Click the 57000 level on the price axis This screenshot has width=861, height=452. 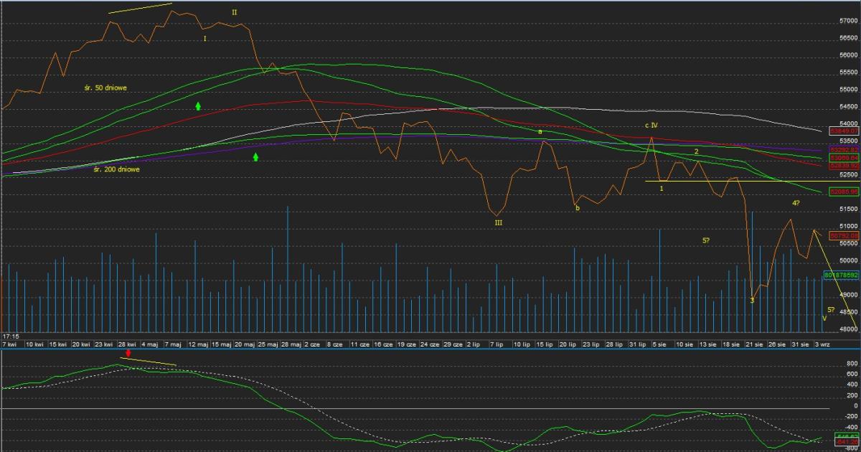[848, 21]
